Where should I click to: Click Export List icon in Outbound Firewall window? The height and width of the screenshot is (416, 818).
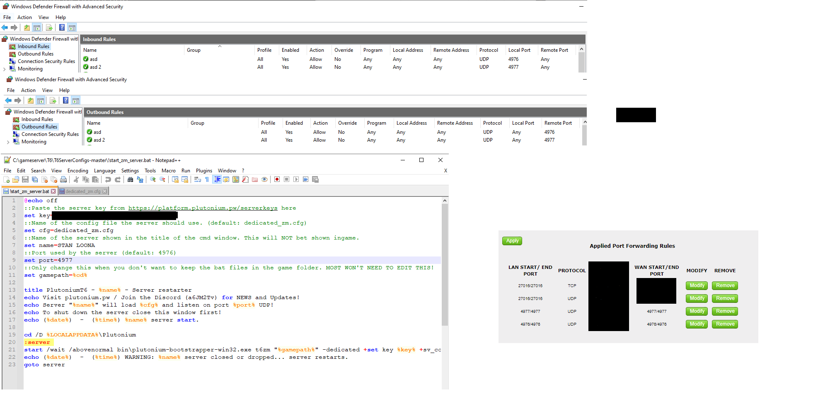(53, 100)
